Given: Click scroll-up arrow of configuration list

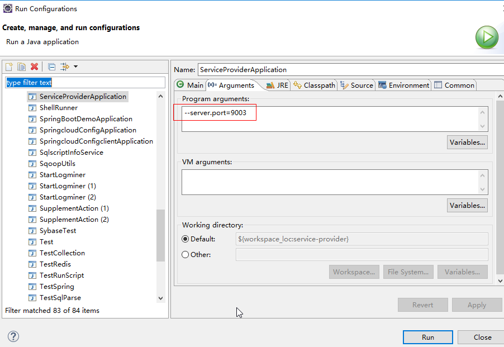Looking at the screenshot, I should coord(161,96).
